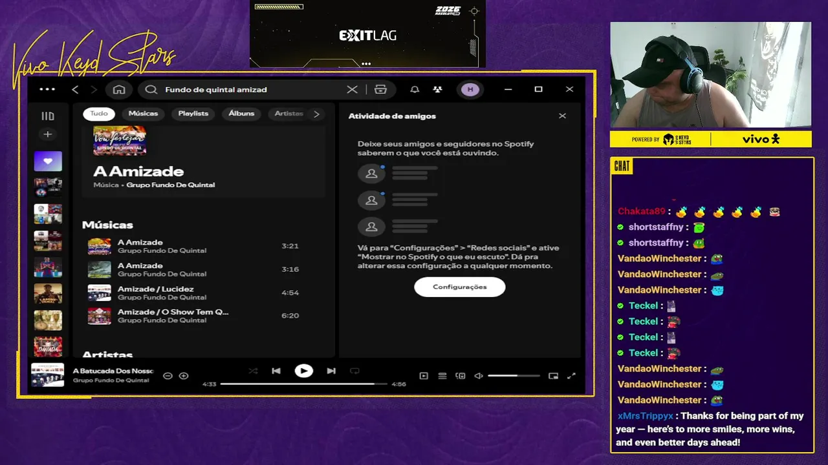Create a playlist with the plus icon
Image resolution: width=828 pixels, height=465 pixels.
click(47, 134)
